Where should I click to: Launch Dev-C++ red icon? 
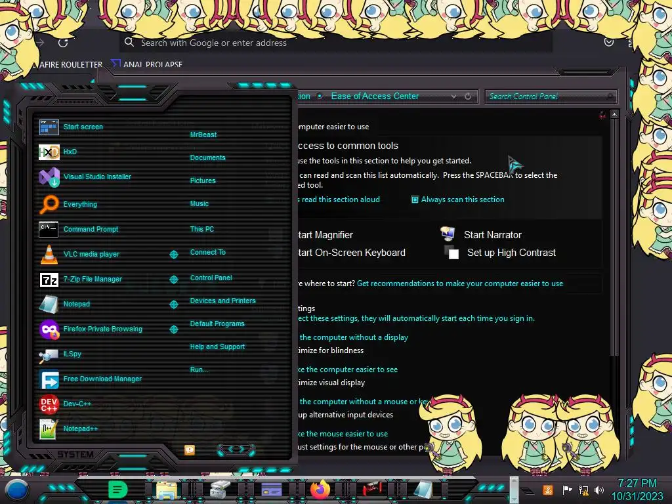pos(49,404)
